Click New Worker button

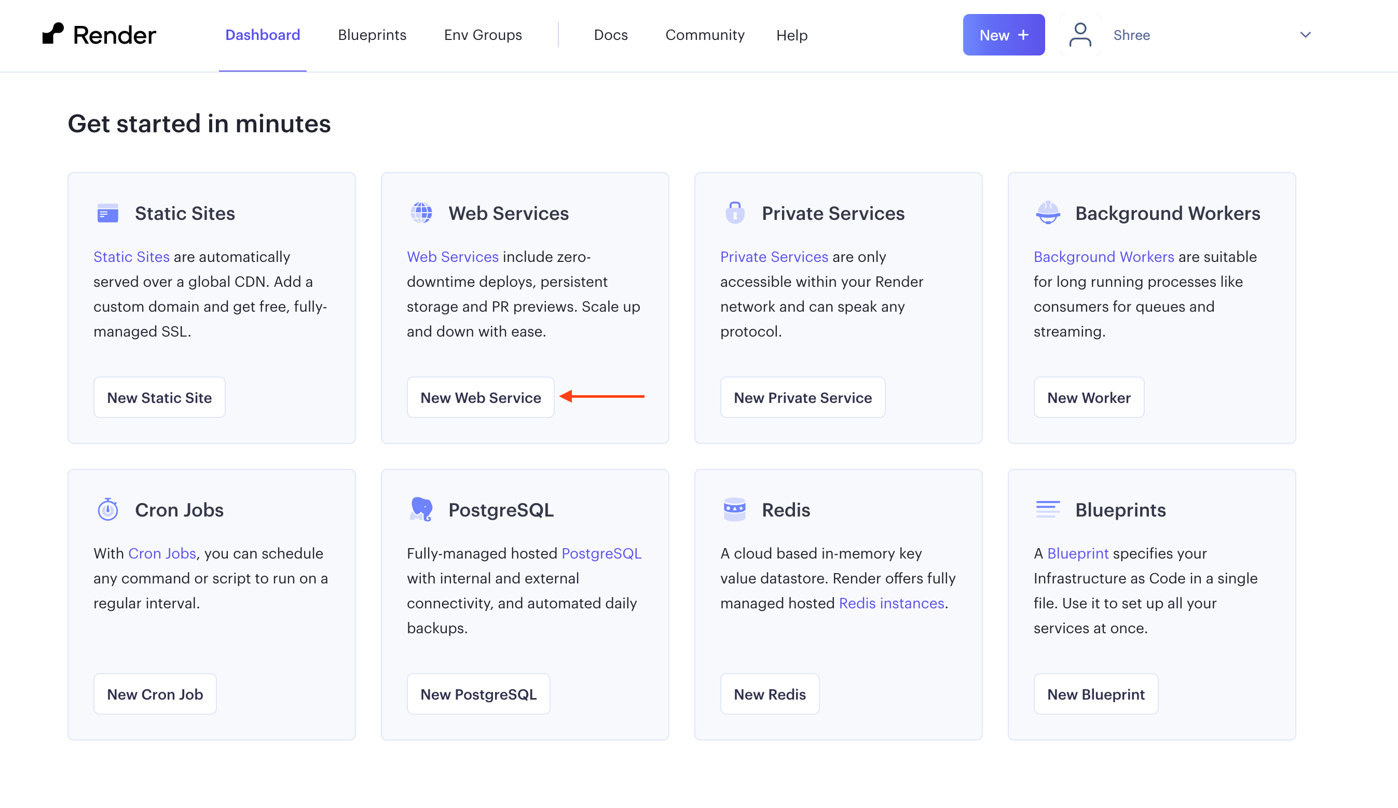coord(1088,397)
